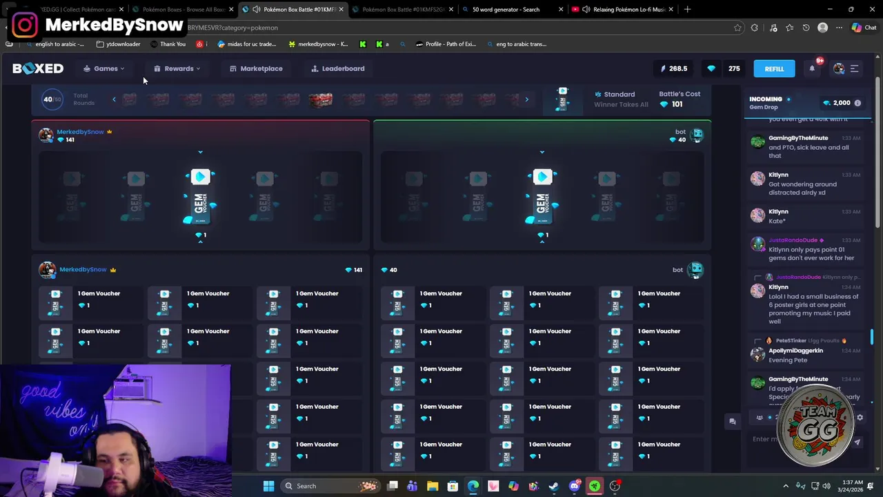Click the MerkedBySnow avatar above voucher list
The width and height of the screenshot is (883, 497).
pos(47,270)
